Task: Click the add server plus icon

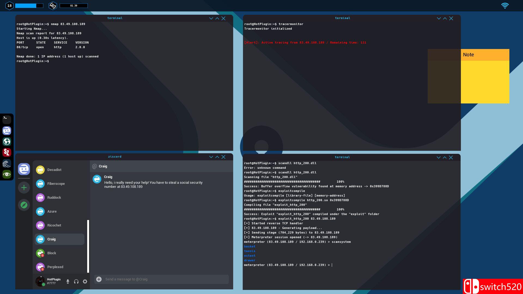Action: coord(24,188)
